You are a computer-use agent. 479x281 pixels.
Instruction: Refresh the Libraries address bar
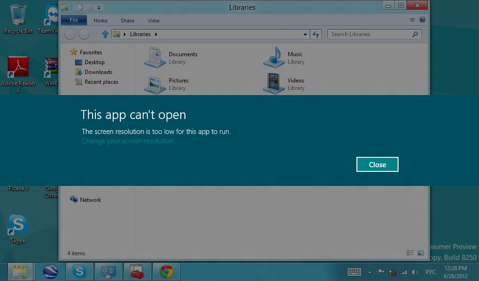pos(316,34)
